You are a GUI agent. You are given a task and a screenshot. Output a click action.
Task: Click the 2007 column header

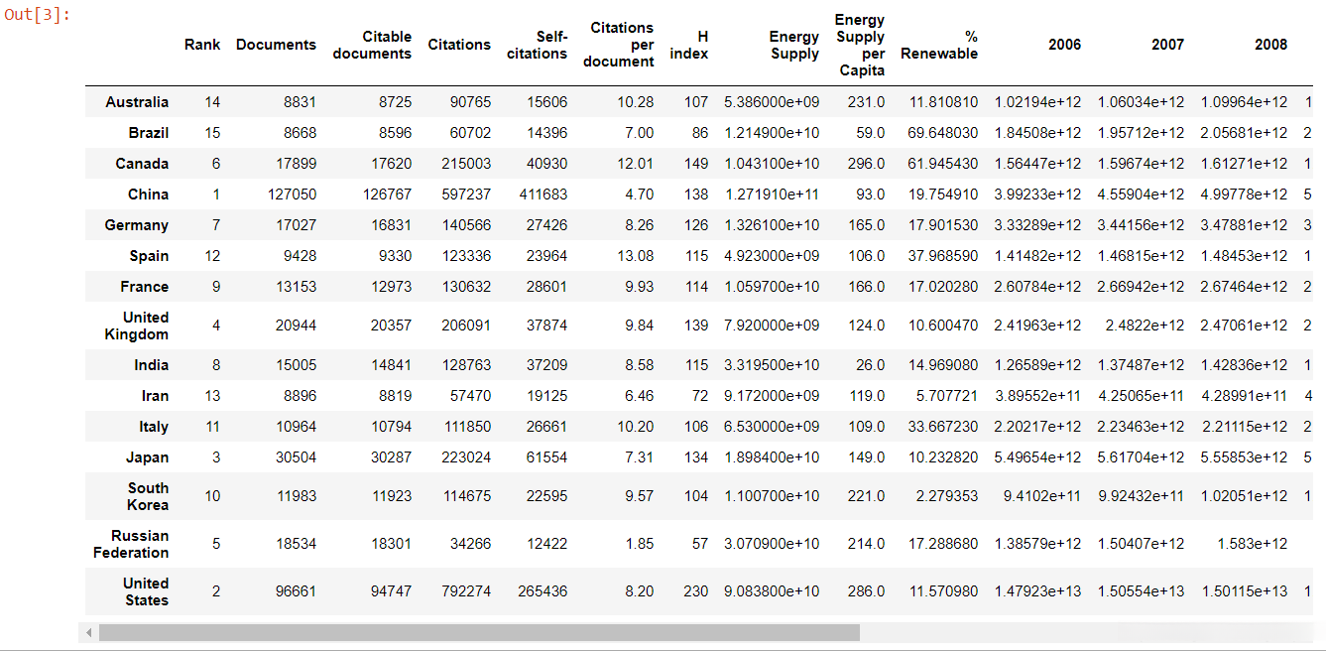[1167, 45]
